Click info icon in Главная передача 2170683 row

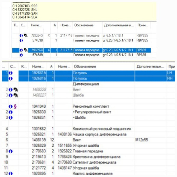11,151
